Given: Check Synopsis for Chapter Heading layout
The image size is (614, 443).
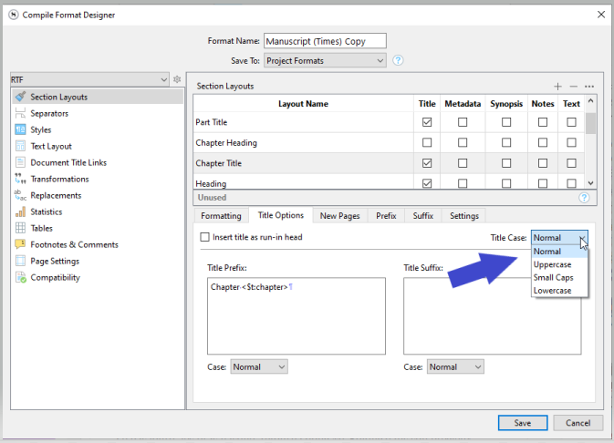Looking at the screenshot, I should click(x=506, y=142).
